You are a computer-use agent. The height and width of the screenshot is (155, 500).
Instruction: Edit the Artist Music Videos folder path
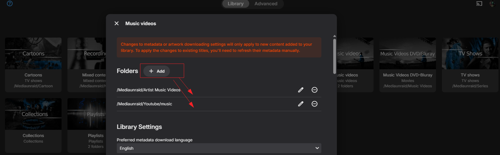(301, 90)
